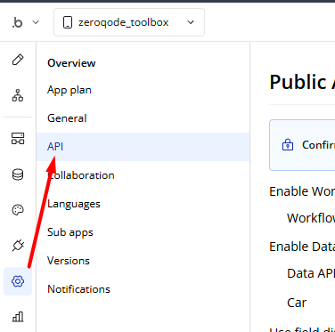Go to the Versions tab

[69, 261]
